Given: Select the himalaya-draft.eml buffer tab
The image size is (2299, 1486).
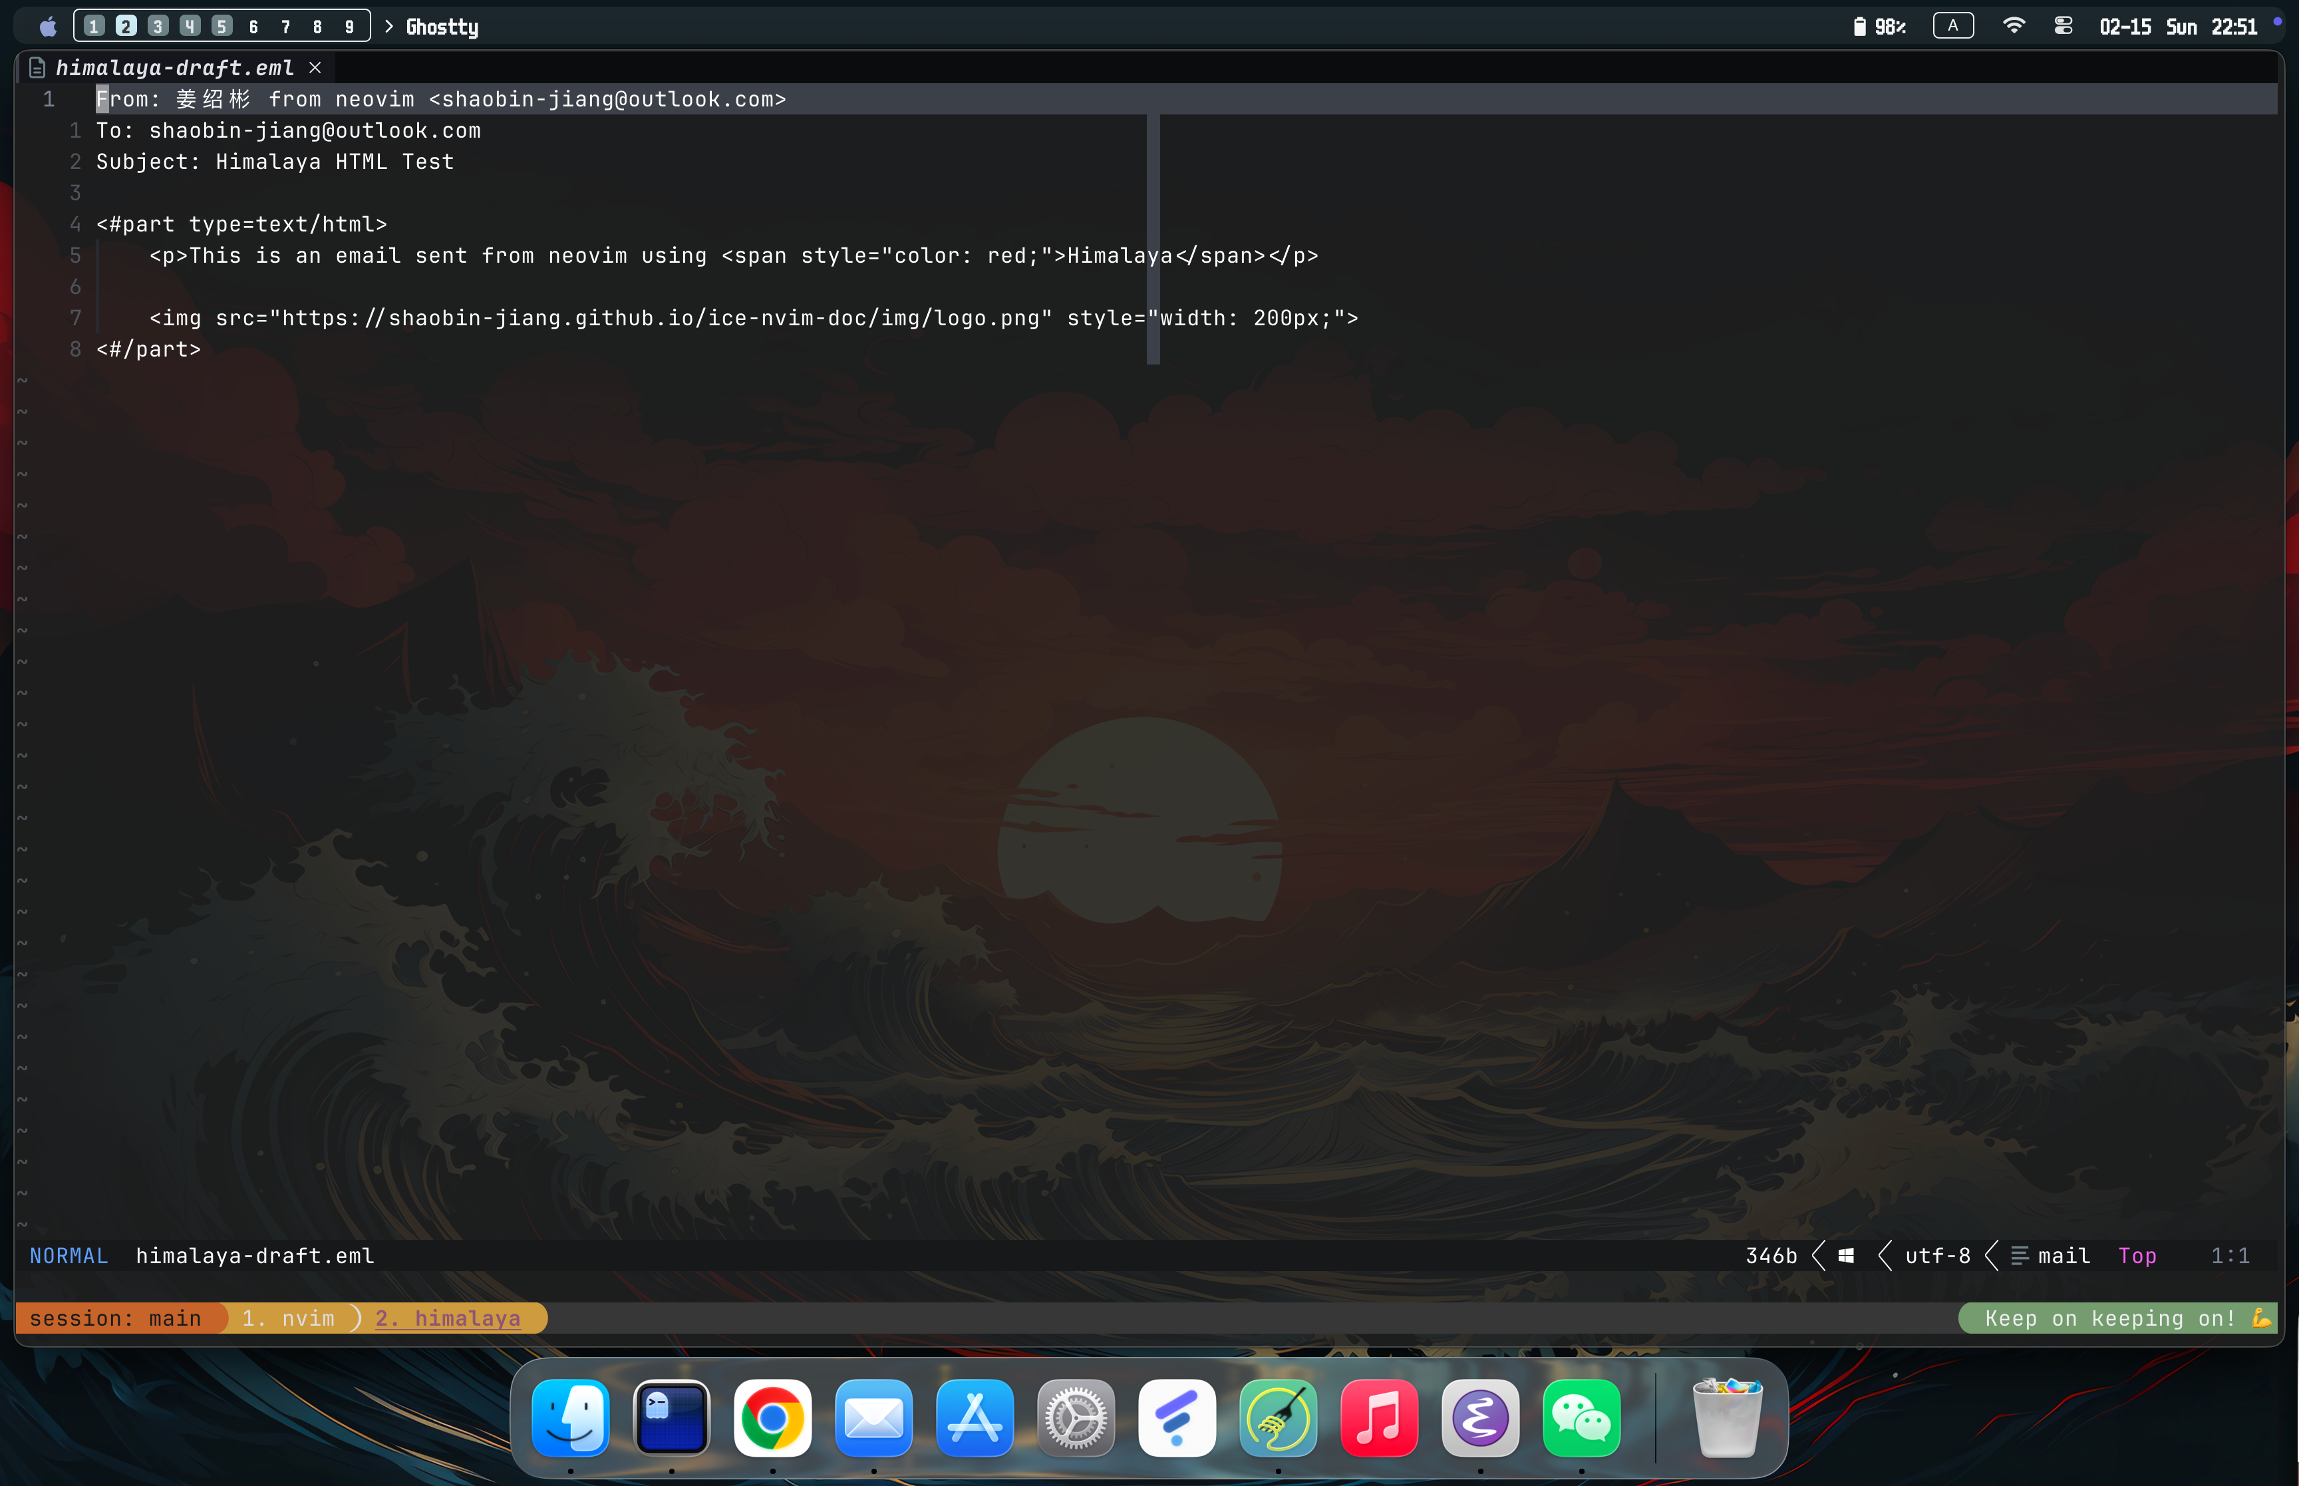Looking at the screenshot, I should click(174, 68).
